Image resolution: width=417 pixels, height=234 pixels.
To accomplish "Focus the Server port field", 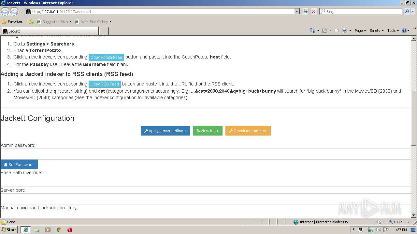I will 206,199.
